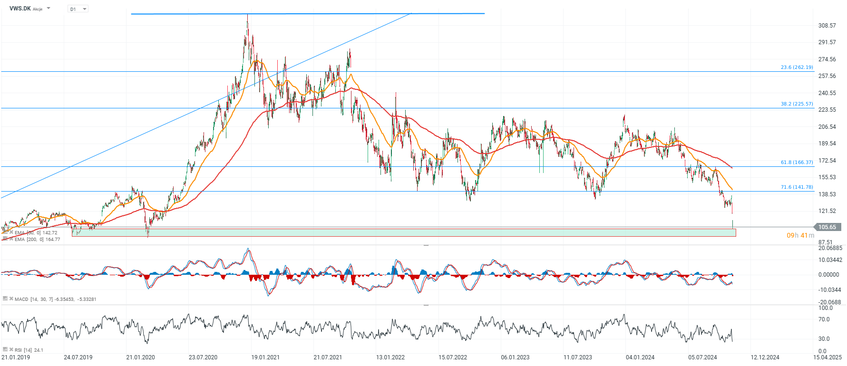This screenshot has height=366, width=847.
Task: Click the 23.6 (262.19) Fibonacci level label
Action: coord(797,67)
